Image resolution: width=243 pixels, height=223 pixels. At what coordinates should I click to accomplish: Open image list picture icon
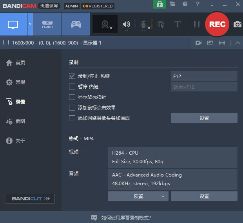coord(210,43)
